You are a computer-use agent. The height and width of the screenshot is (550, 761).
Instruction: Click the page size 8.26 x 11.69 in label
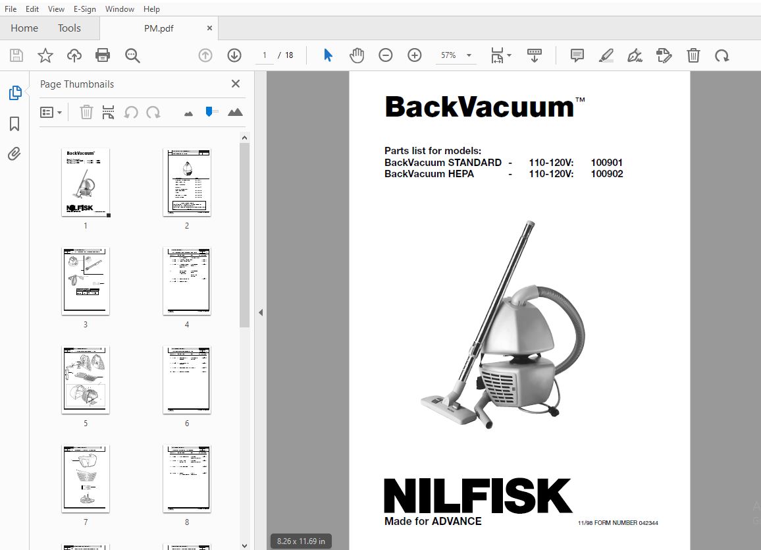pos(301,541)
